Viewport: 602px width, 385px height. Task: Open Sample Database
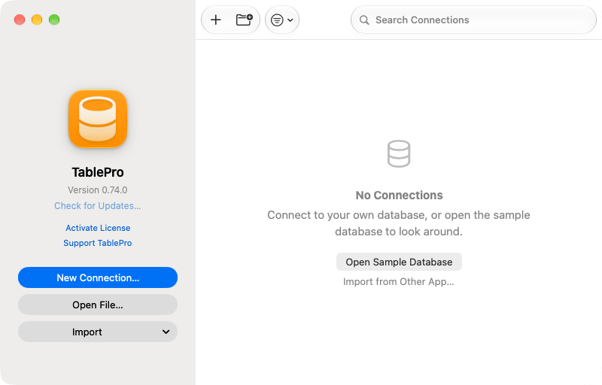tap(399, 262)
